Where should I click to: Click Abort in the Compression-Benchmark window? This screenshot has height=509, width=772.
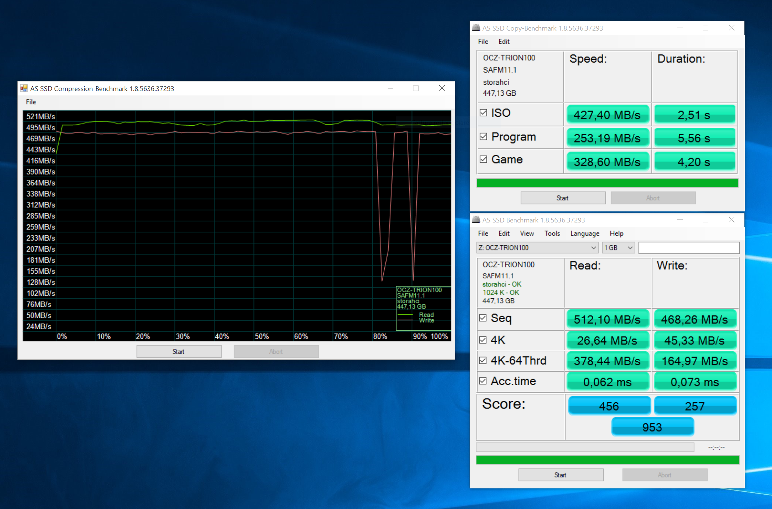[276, 351]
